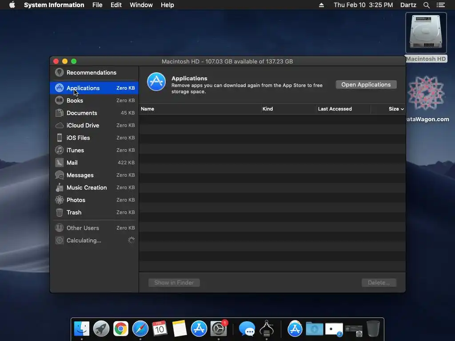Launch Launchpad rocket in the Dock
Viewport: 455px width, 341px height.
click(101, 329)
